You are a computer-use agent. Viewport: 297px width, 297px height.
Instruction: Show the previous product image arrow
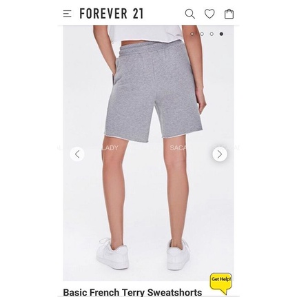click(77, 154)
